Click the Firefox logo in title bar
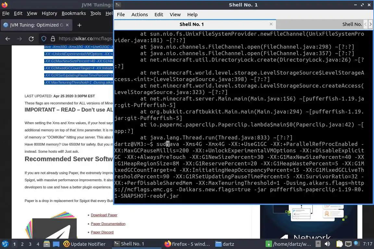Screen dimensions: 374x249 tap(5, 5)
